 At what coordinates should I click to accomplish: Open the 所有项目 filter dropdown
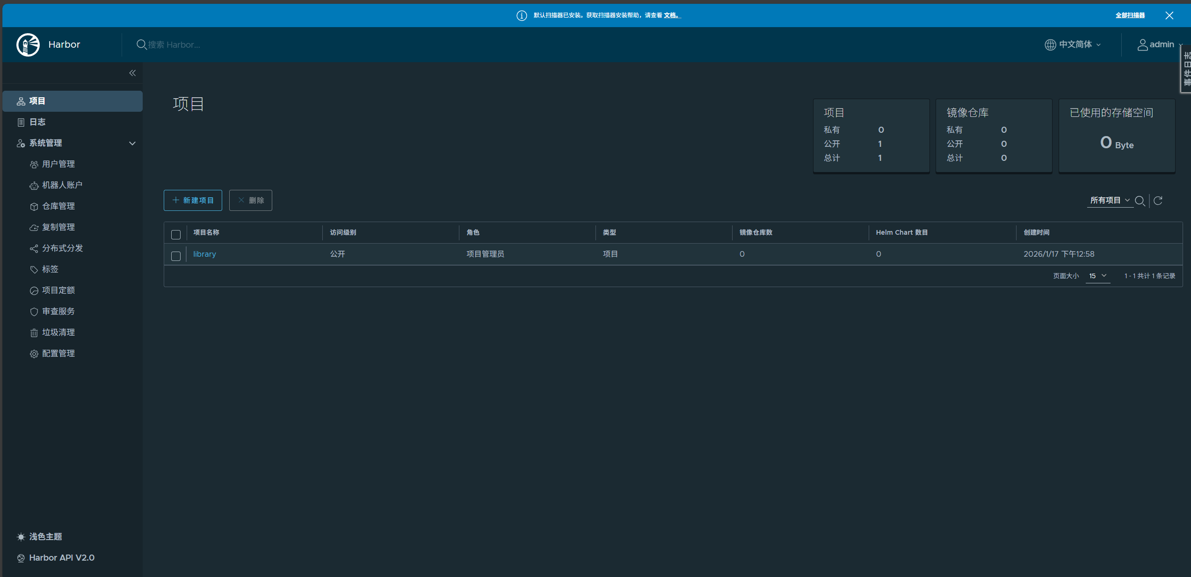click(x=1110, y=201)
